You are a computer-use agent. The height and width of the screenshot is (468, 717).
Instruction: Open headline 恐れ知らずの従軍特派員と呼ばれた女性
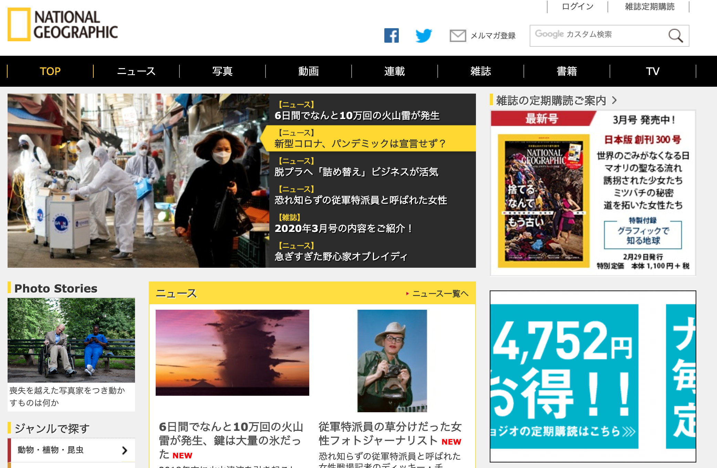point(361,200)
